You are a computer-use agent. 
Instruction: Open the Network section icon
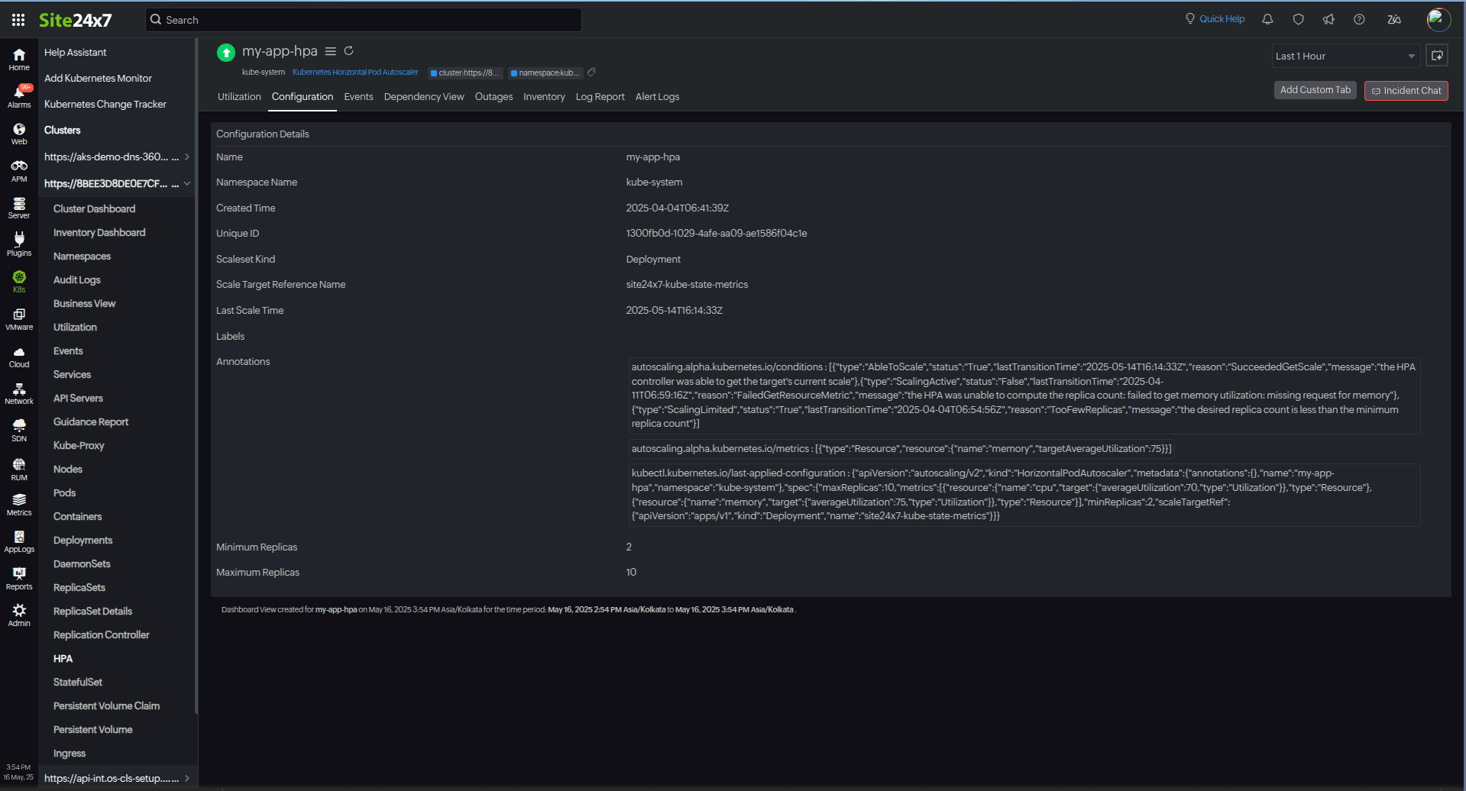(19, 394)
